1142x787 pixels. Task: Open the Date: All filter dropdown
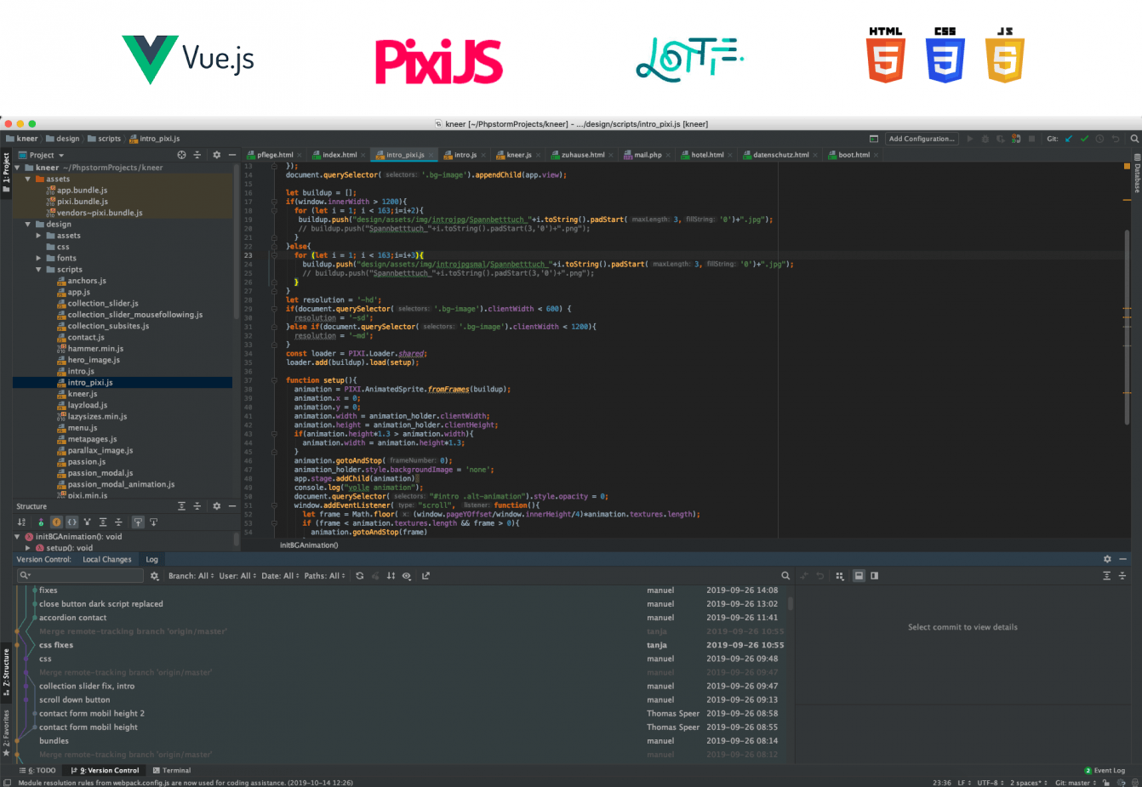click(x=281, y=576)
